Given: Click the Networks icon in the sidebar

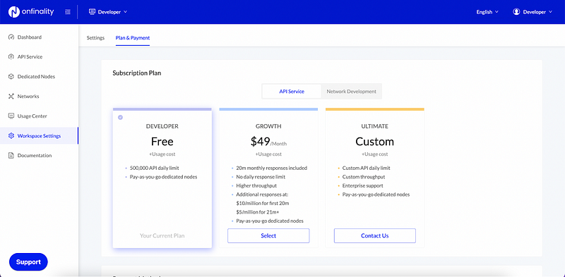Looking at the screenshot, I should coord(11,97).
